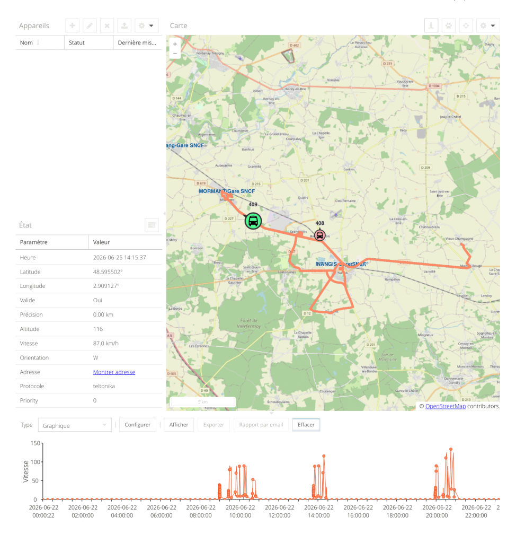
Task: Click the NANGIS Gare SNCF map label
Action: point(342,264)
